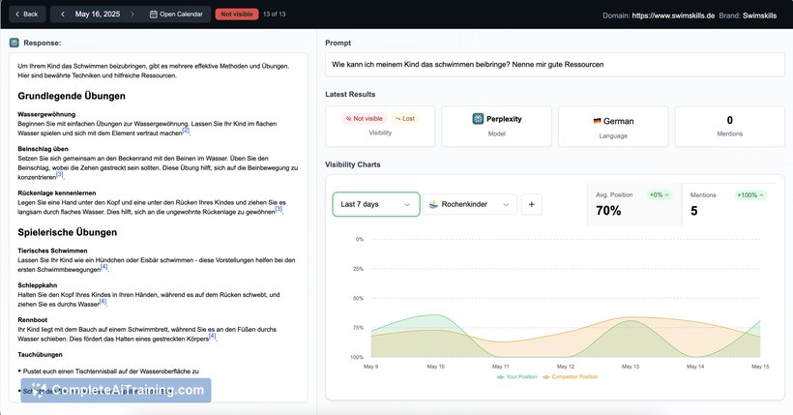Open the calendar picker
793x415 pixels.
[x=177, y=15]
